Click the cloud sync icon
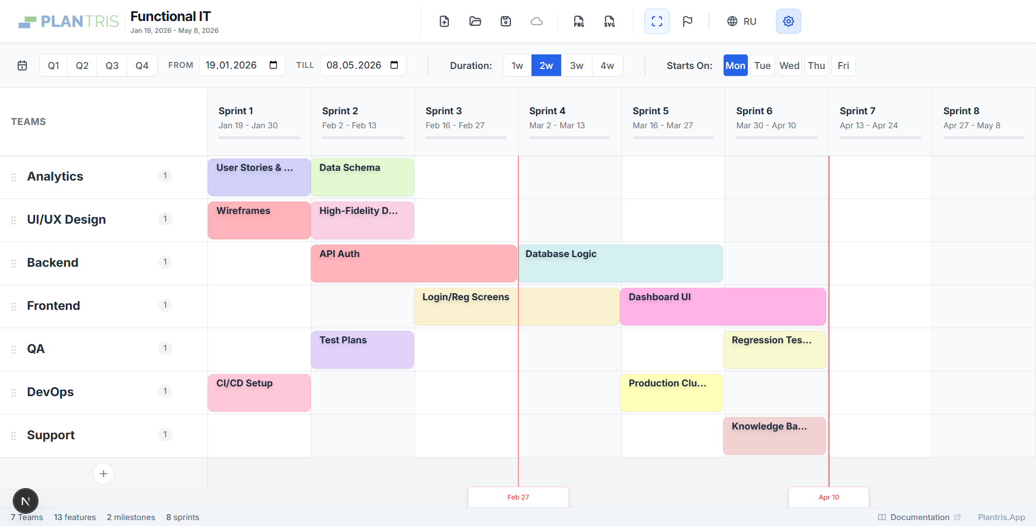This screenshot has height=526, width=1036. (536, 22)
